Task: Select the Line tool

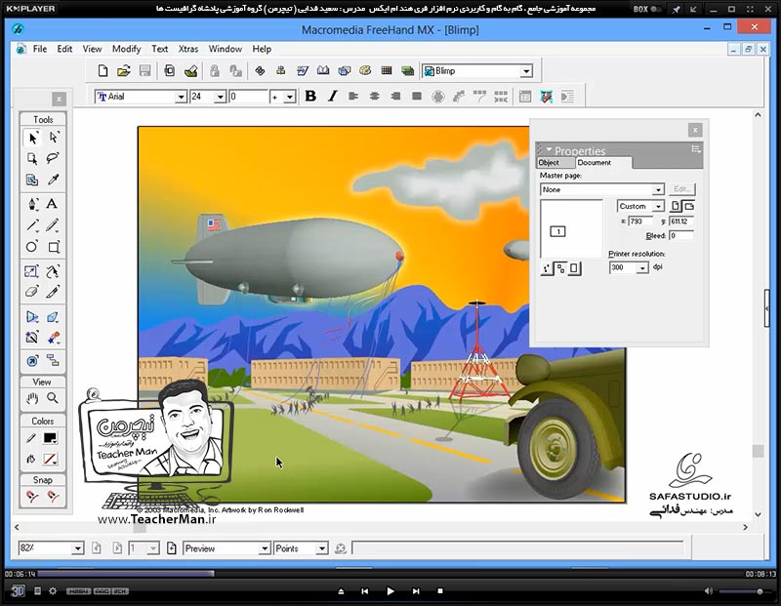Action: (32, 225)
